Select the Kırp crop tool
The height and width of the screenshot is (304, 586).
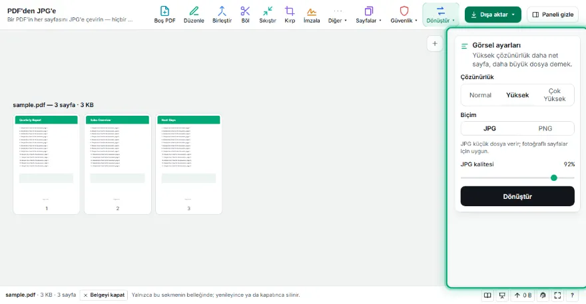(290, 15)
